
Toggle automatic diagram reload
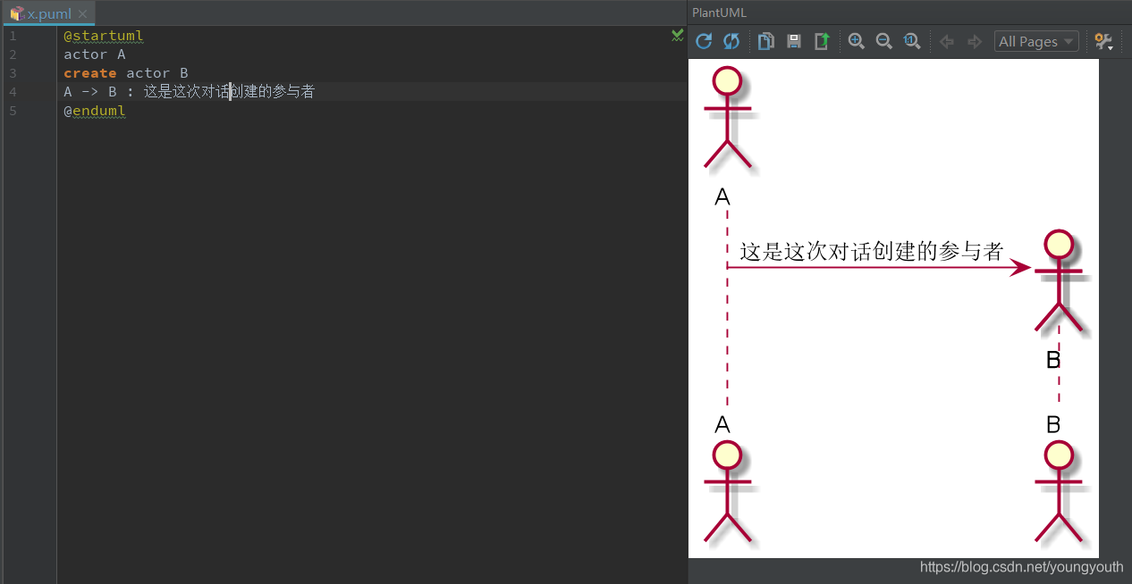point(731,41)
